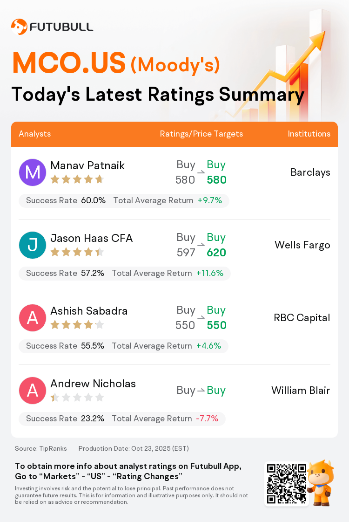Screen dimensions: 349x522
Task: Click Manav Patnaik's success rate pill
Action: pos(124,201)
